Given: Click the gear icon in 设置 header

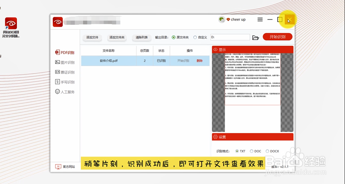Looking at the screenshot, I should 215,137.
